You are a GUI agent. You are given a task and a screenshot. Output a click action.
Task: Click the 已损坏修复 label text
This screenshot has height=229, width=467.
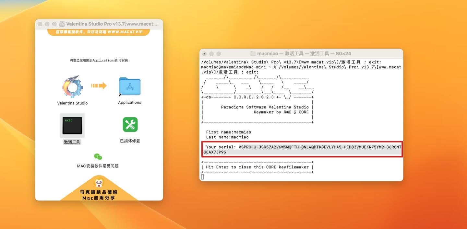130,141
